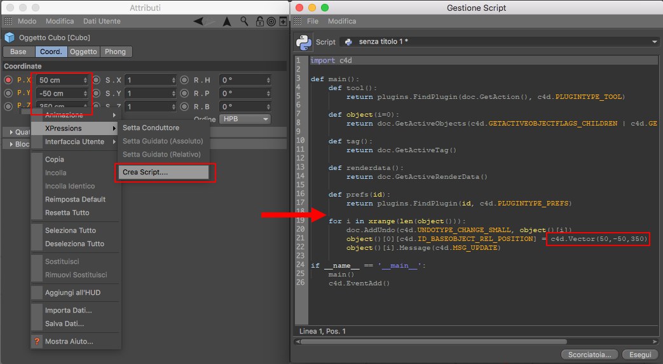
Task: Click the new manager plus icon in Attributi
Action: 284,21
